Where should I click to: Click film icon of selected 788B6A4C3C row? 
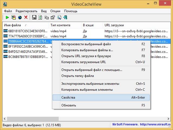pos(5,41)
